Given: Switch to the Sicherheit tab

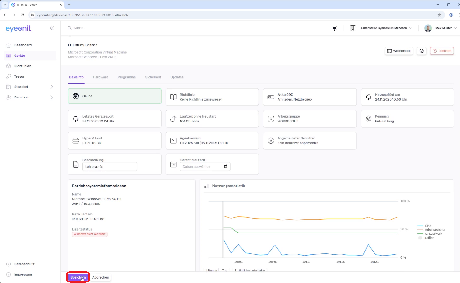Looking at the screenshot, I should [153, 77].
